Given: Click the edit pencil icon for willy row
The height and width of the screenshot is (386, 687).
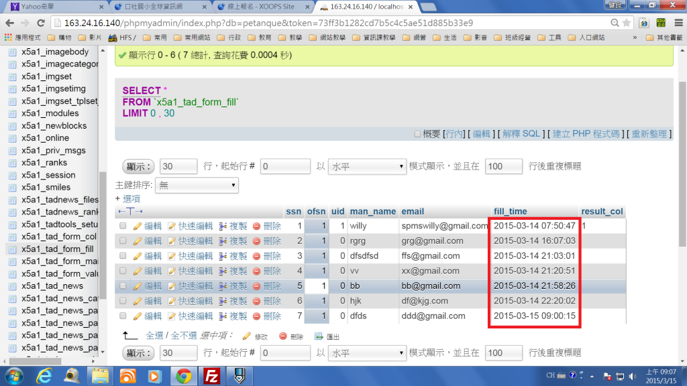Looking at the screenshot, I should (x=138, y=227).
